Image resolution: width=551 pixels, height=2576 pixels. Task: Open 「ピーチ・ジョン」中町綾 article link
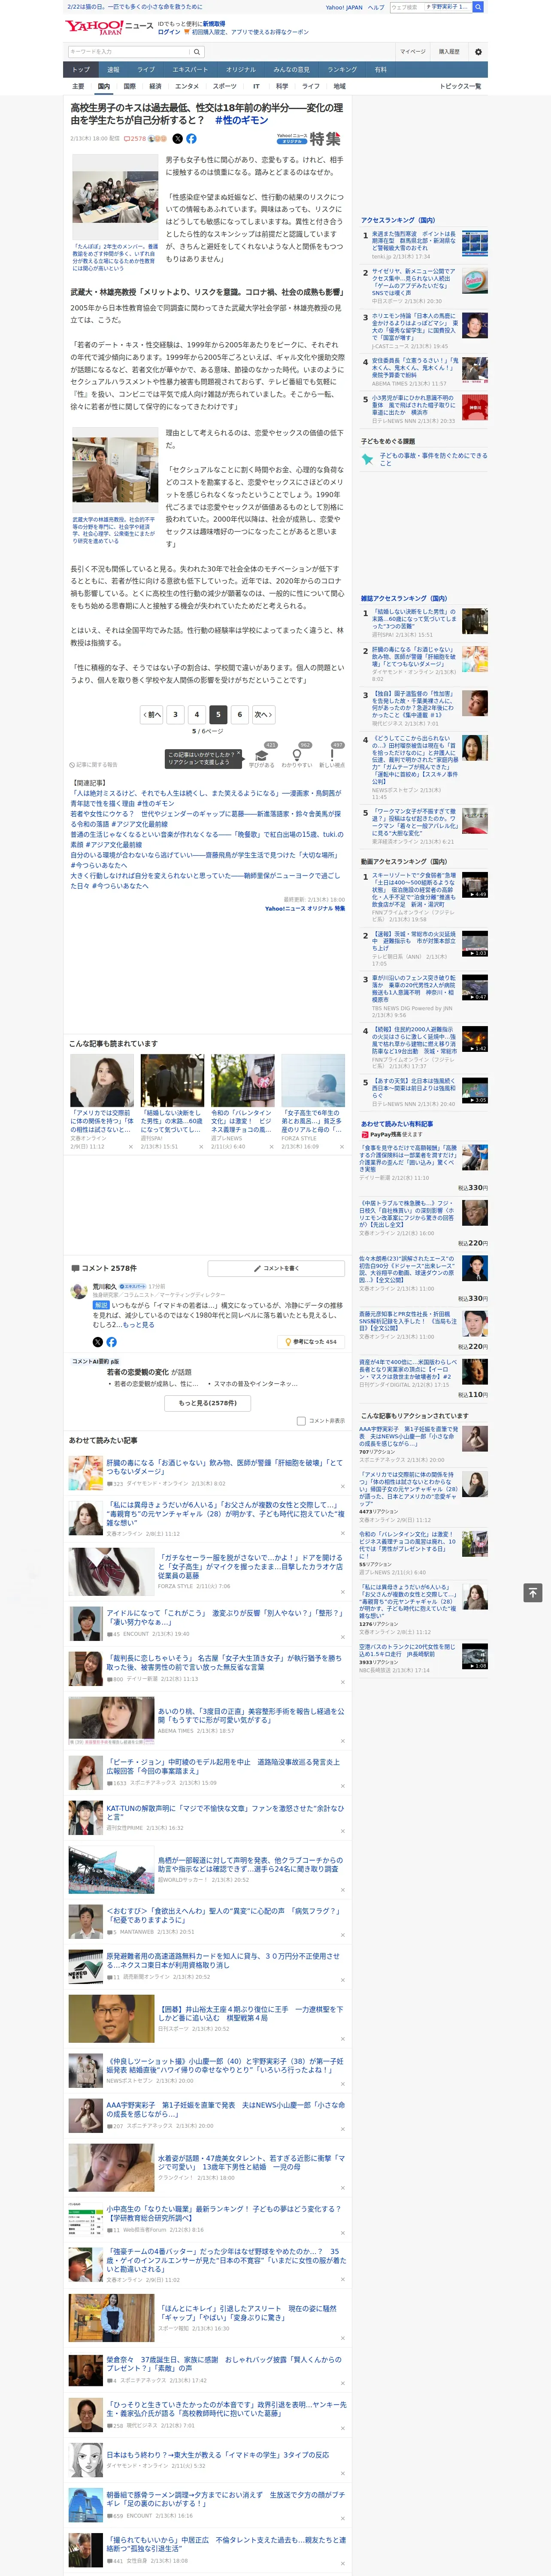coord(224,1766)
